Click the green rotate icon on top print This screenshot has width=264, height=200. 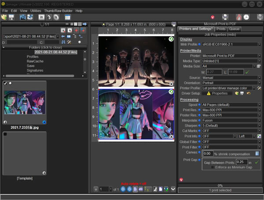point(171,39)
